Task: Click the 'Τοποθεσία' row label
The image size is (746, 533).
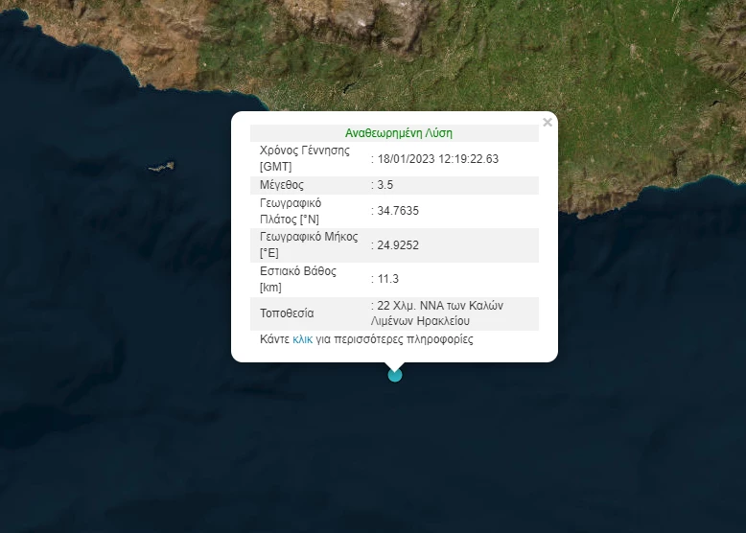Action: point(287,313)
